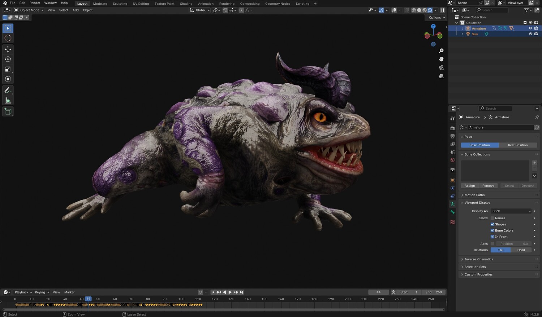Click the Assign bone collection button
This screenshot has height=317, width=542.
(470, 186)
